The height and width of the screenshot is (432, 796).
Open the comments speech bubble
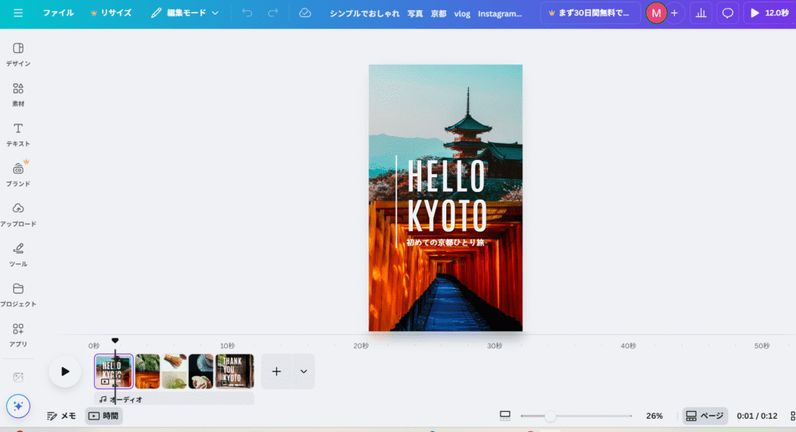pos(728,13)
